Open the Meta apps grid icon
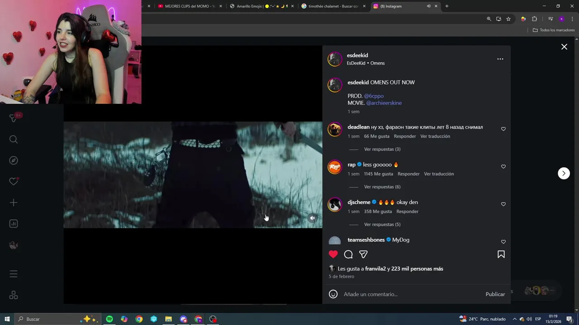 [x=14, y=295]
